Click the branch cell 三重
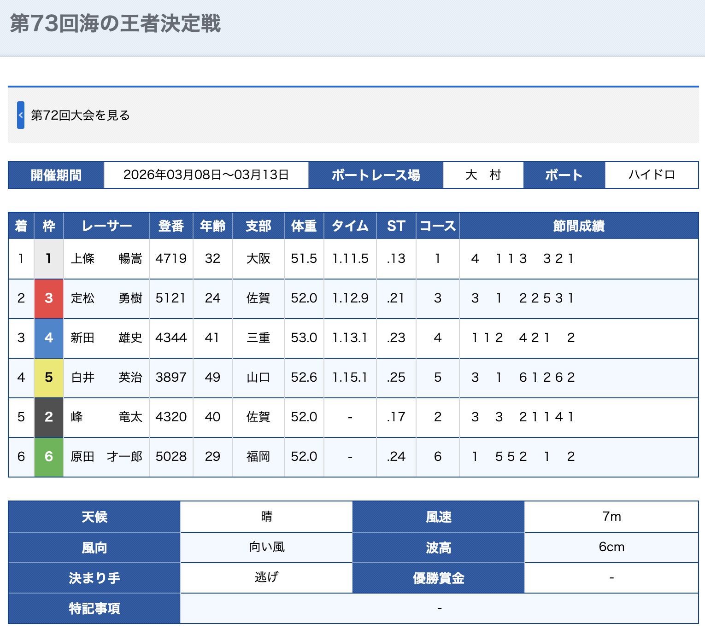 (x=258, y=338)
